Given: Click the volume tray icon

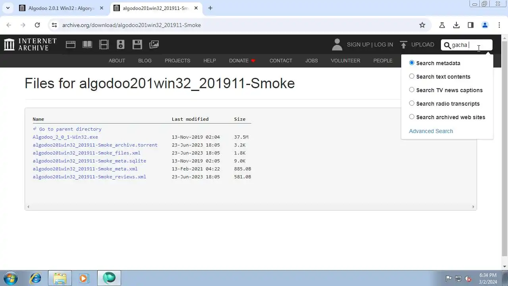Looking at the screenshot, I should 468,278.
